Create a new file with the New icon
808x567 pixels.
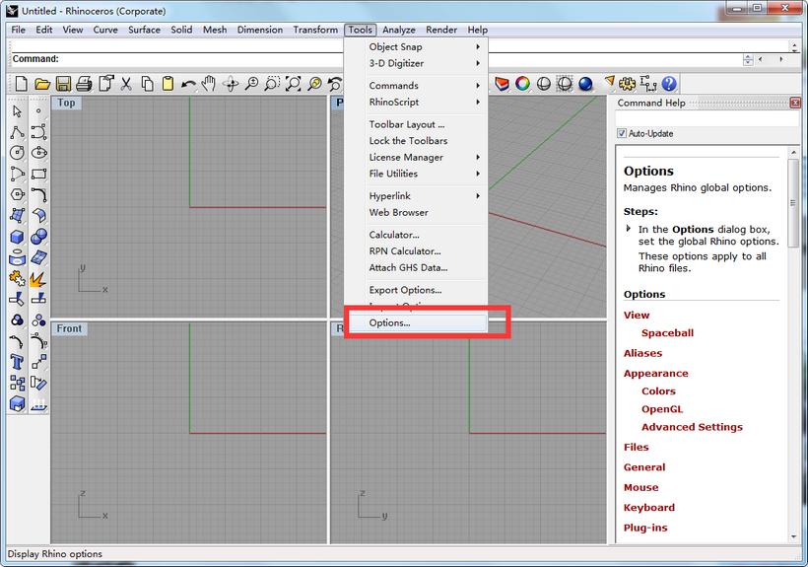coord(21,84)
